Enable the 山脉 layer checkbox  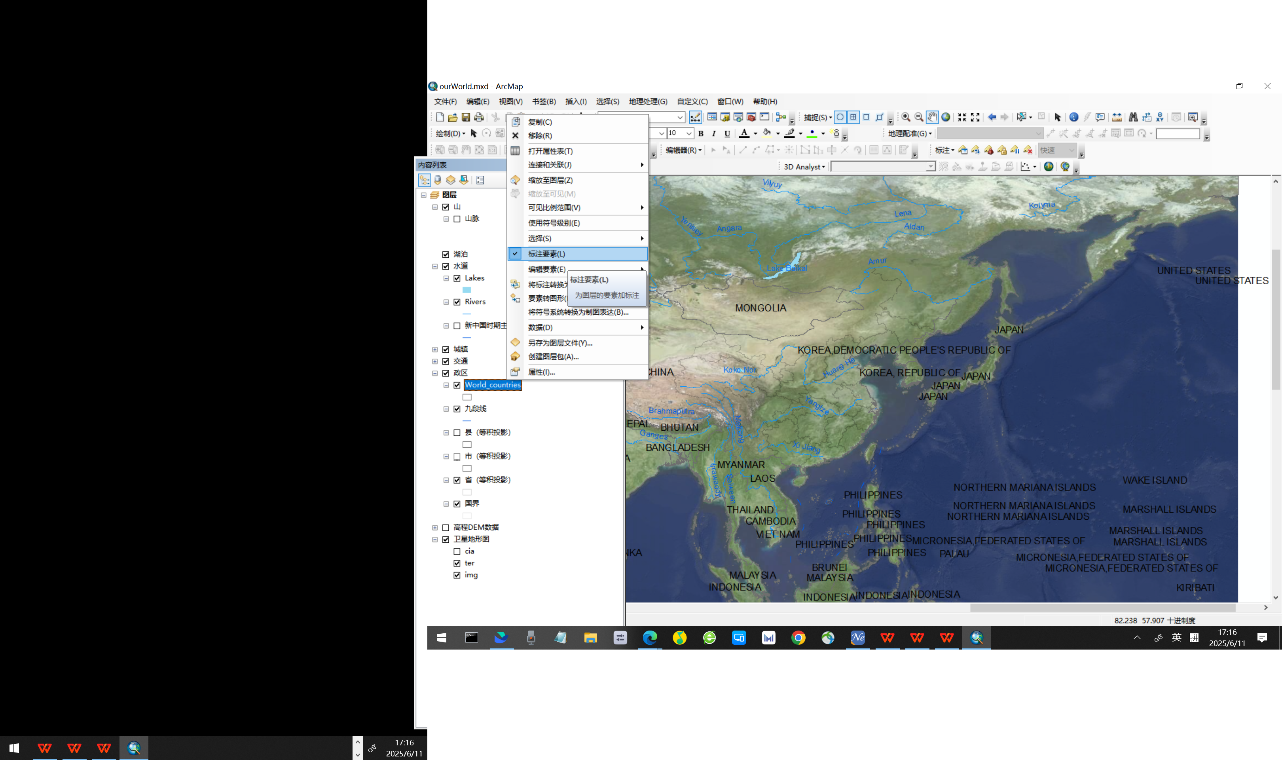coord(457,218)
